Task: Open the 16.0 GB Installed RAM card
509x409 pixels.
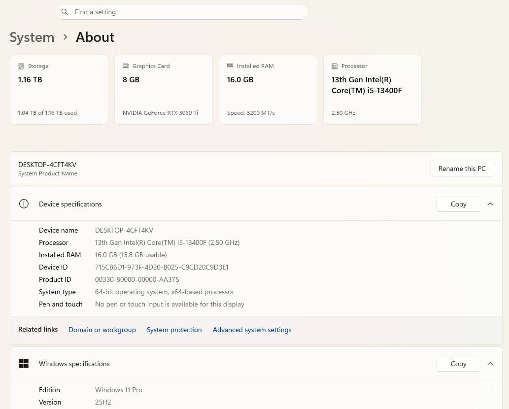Action: [x=268, y=90]
